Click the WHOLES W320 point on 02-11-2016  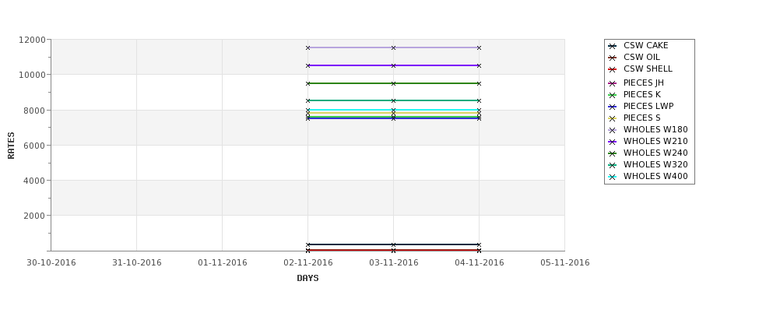point(307,100)
